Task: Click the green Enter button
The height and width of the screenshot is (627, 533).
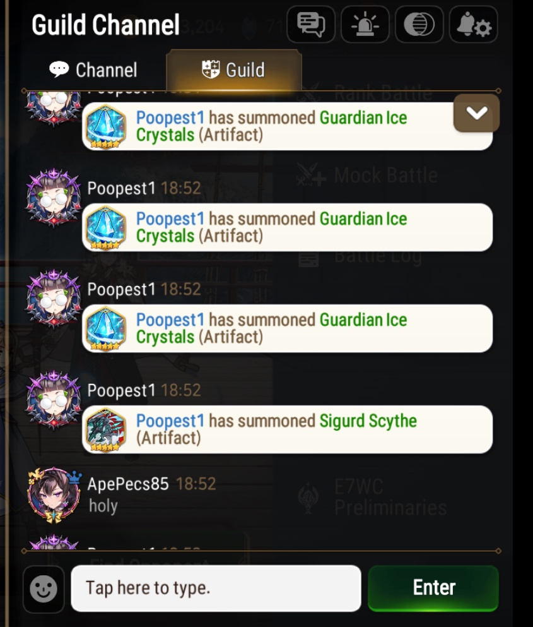Action: click(x=433, y=588)
